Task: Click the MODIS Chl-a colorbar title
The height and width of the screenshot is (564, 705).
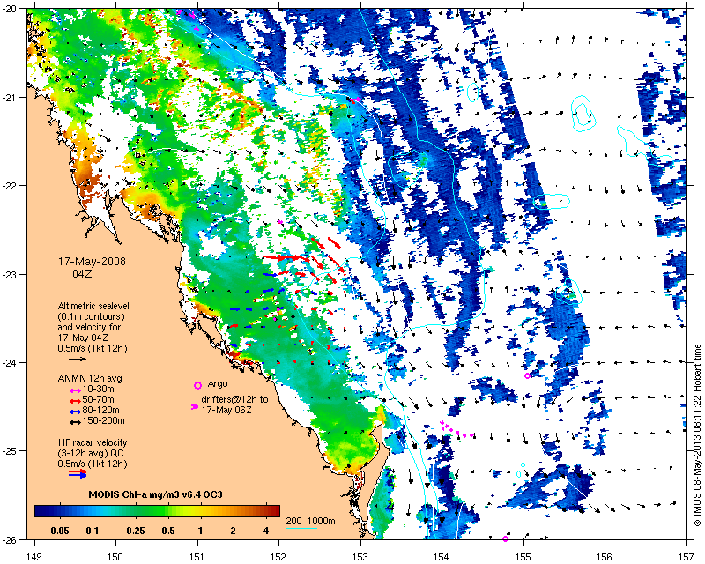Action: click(x=156, y=494)
